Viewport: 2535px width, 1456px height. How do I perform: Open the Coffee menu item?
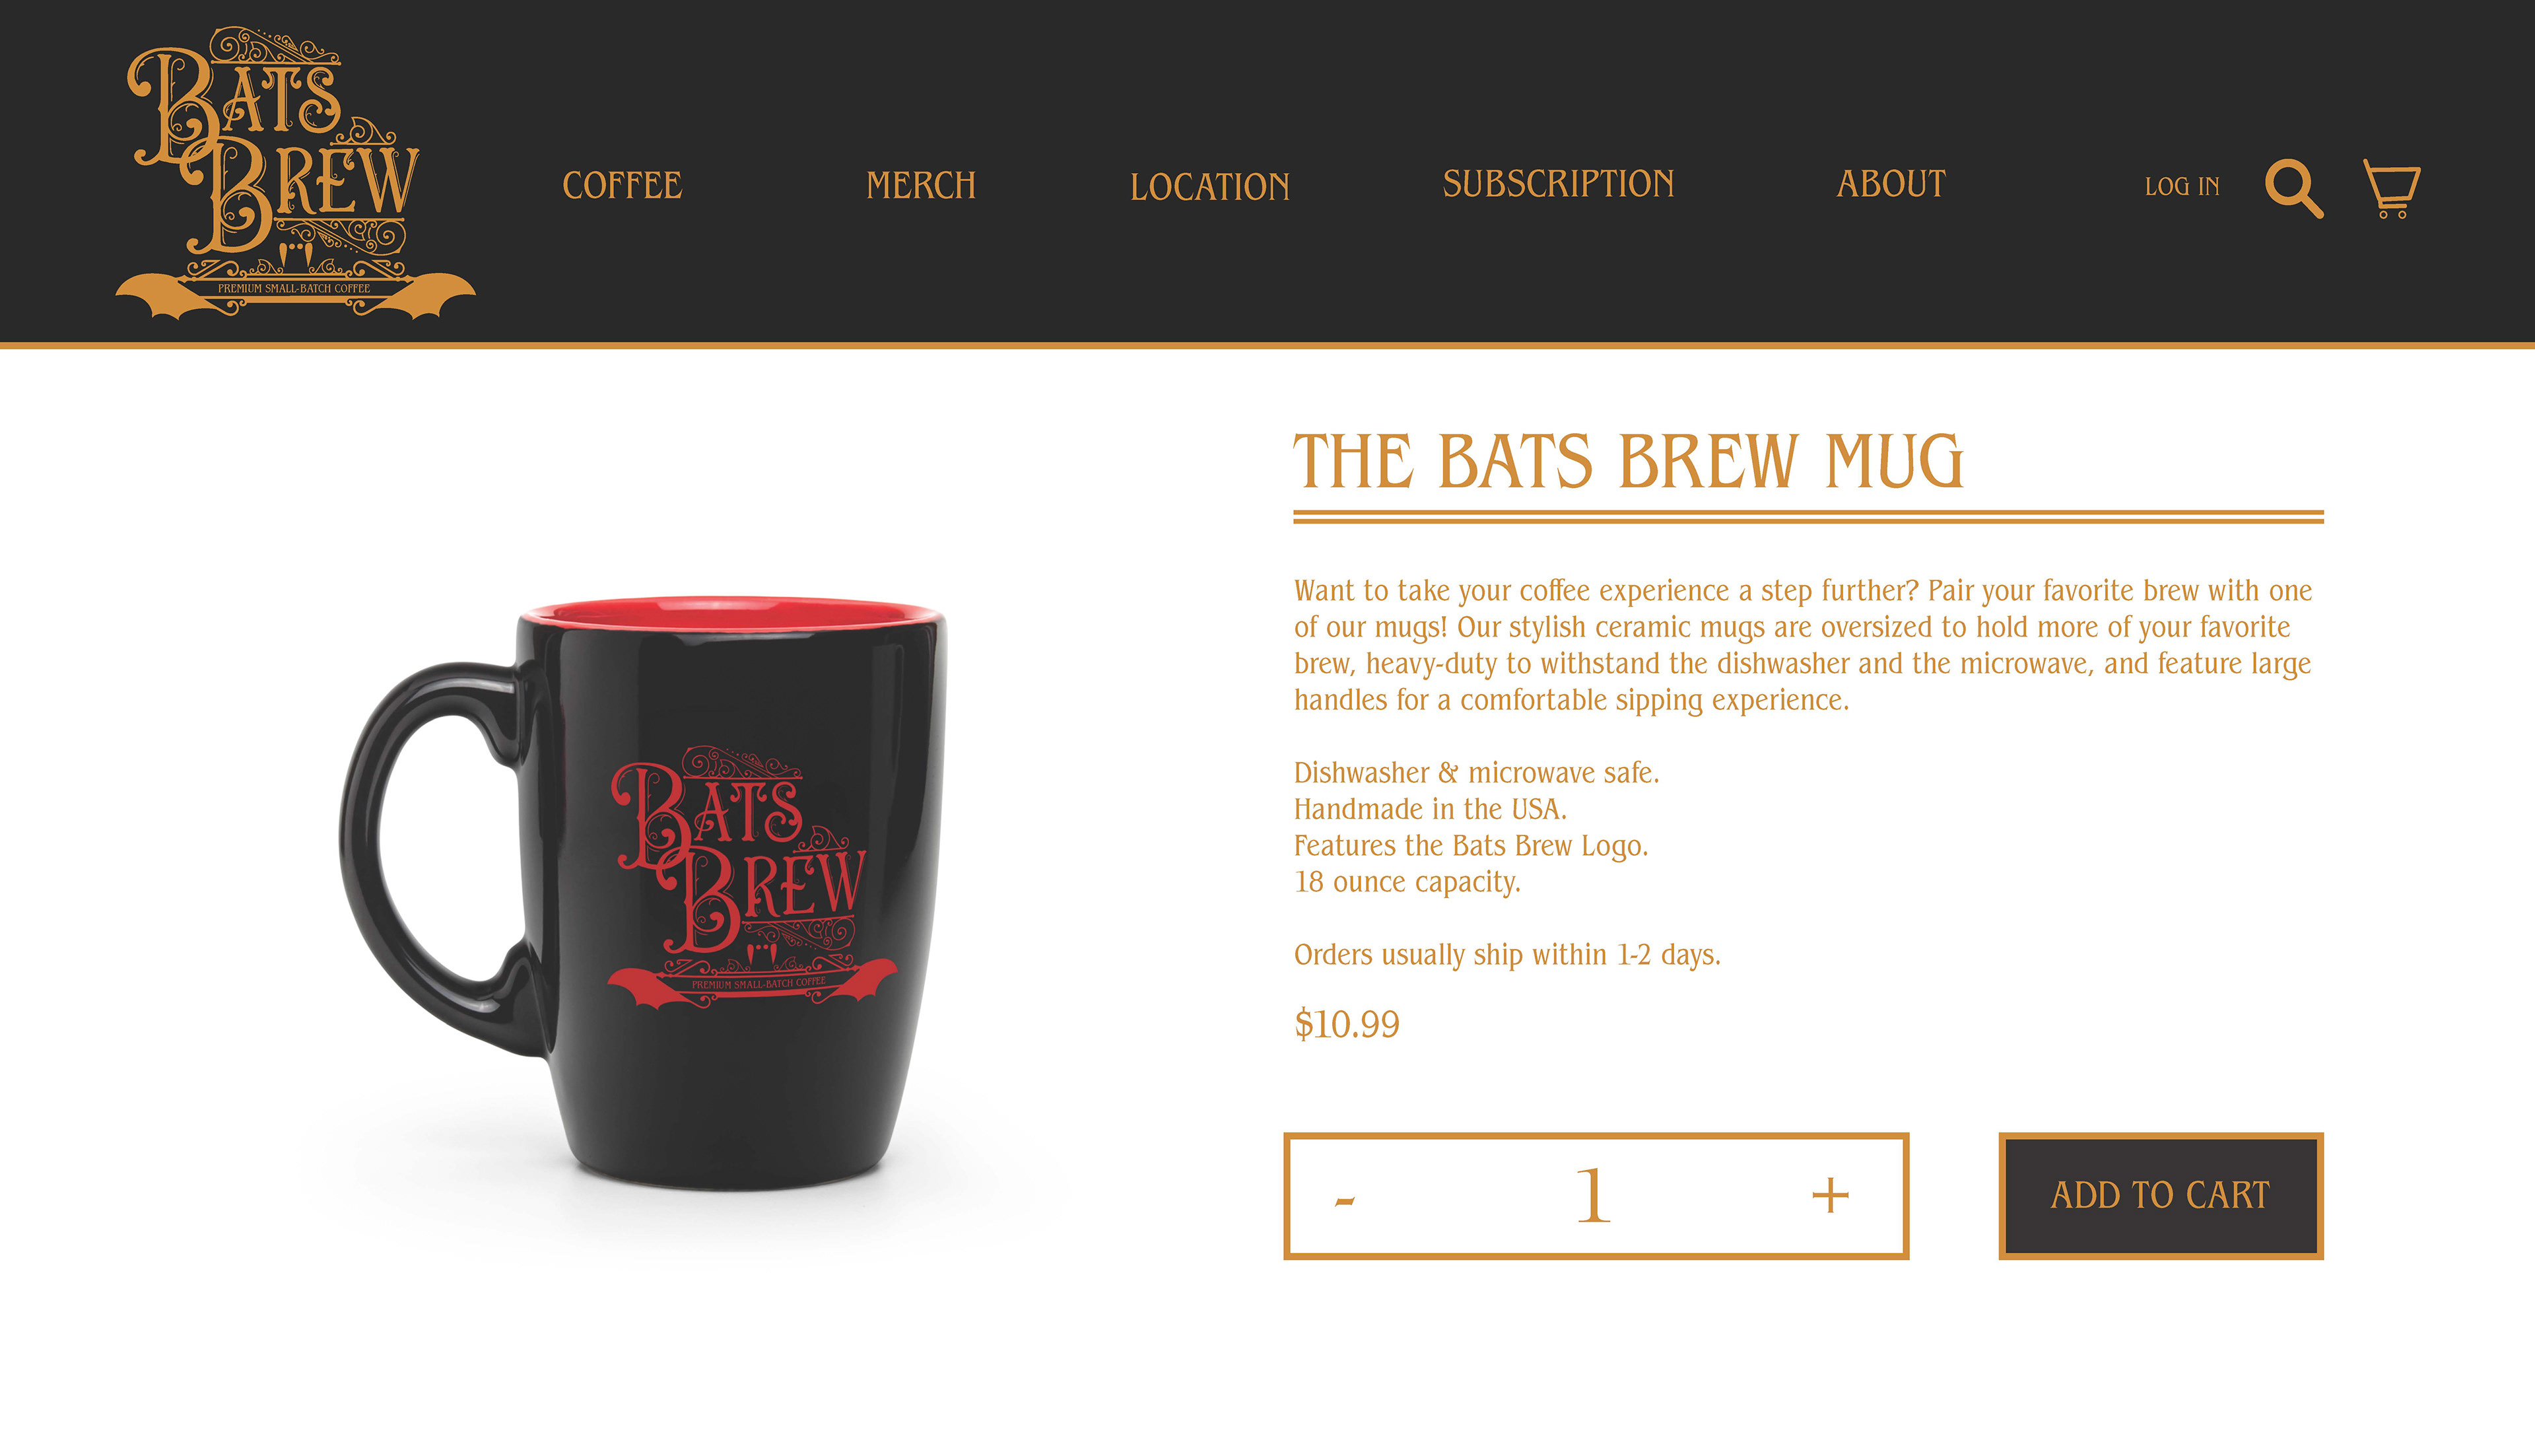pos(622,185)
